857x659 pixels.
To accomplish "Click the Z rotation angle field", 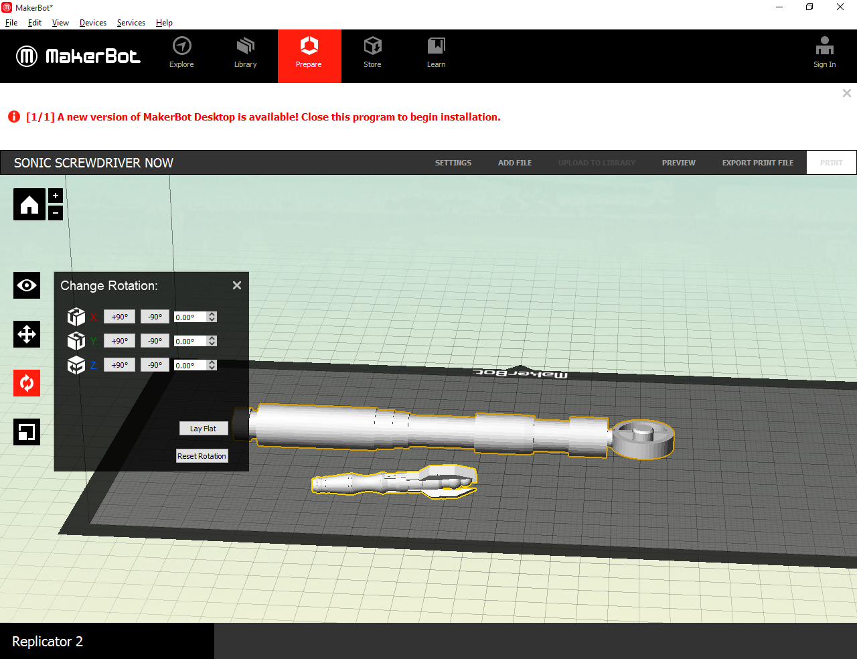I will click(x=191, y=366).
